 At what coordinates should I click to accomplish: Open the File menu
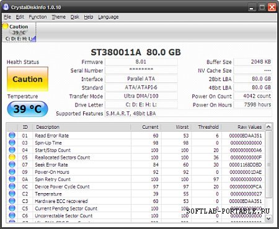7,17
